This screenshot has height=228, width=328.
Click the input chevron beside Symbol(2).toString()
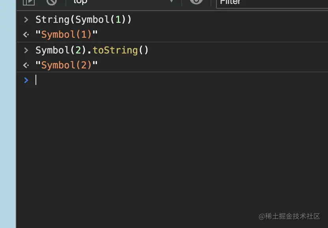[26, 50]
